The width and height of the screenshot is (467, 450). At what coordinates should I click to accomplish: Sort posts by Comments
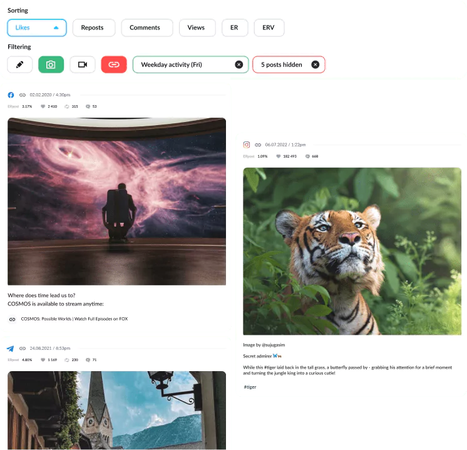[x=147, y=28]
